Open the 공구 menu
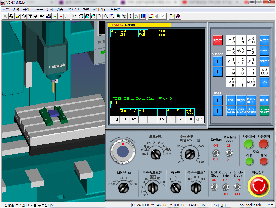The image size is (276, 208). [39, 9]
